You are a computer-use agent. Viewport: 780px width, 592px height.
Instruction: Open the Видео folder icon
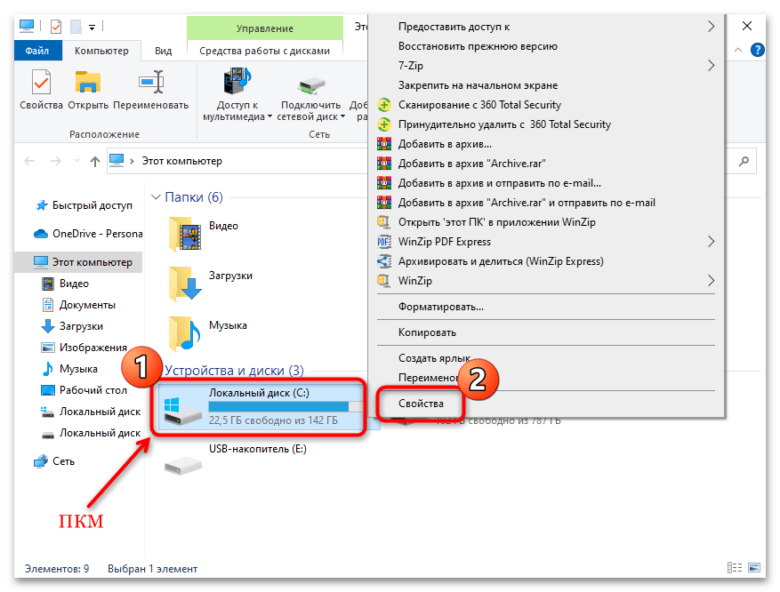[x=185, y=234]
